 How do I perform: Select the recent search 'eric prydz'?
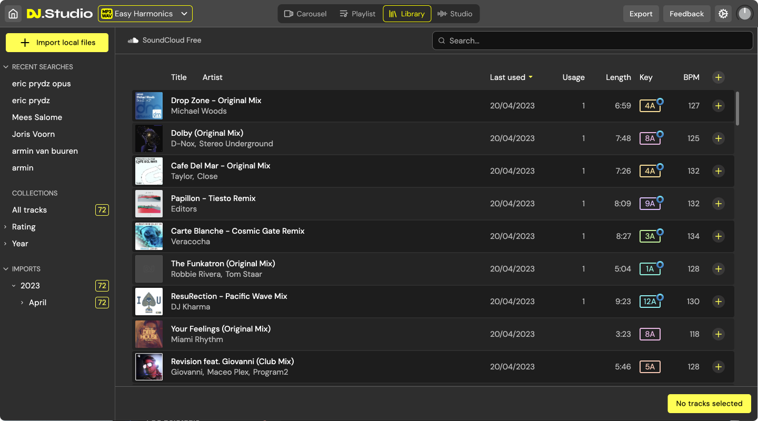31,101
